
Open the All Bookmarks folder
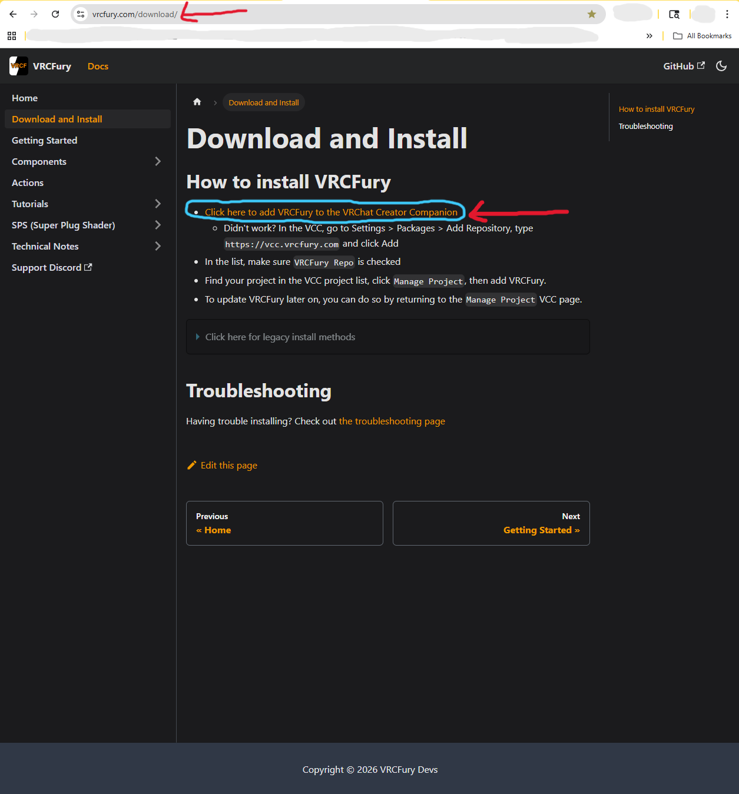tap(702, 36)
